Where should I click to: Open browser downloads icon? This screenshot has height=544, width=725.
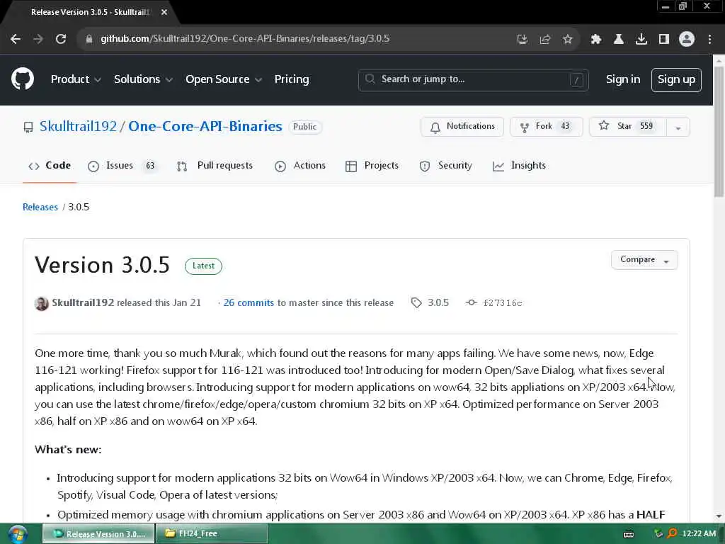point(641,40)
